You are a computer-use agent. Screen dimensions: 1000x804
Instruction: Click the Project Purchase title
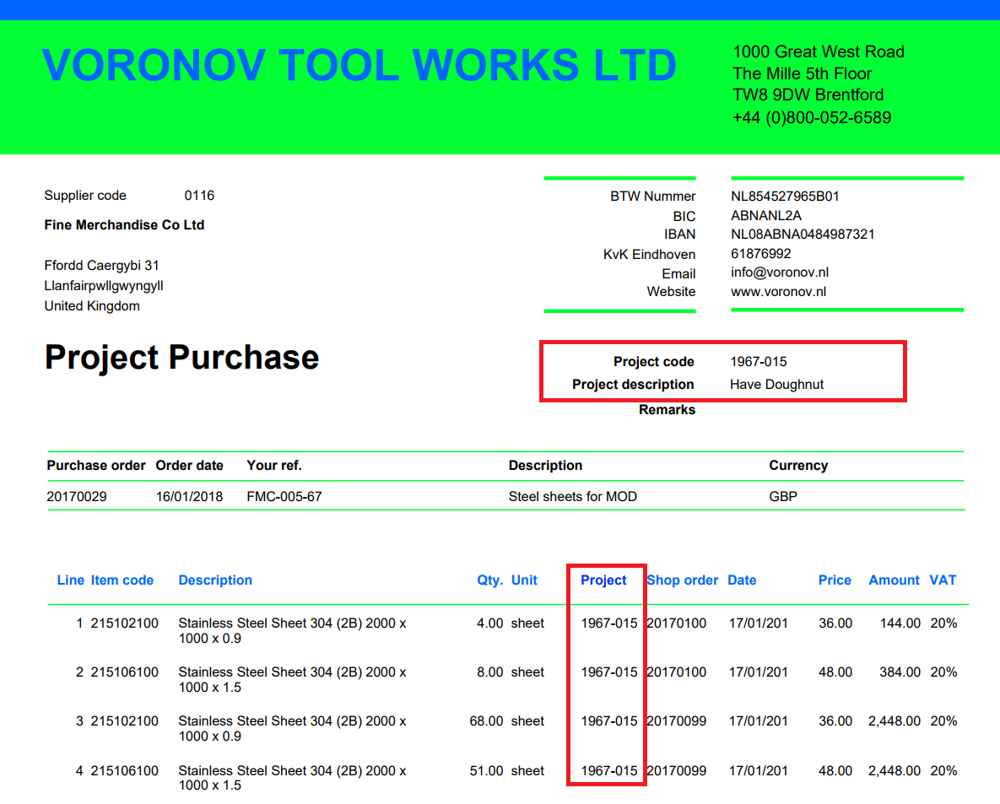pos(181,358)
